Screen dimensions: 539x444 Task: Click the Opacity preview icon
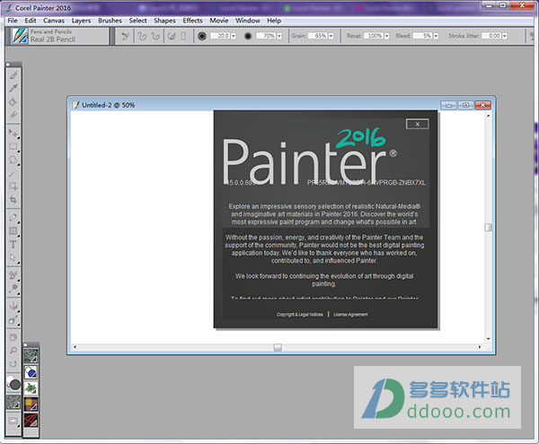[248, 36]
